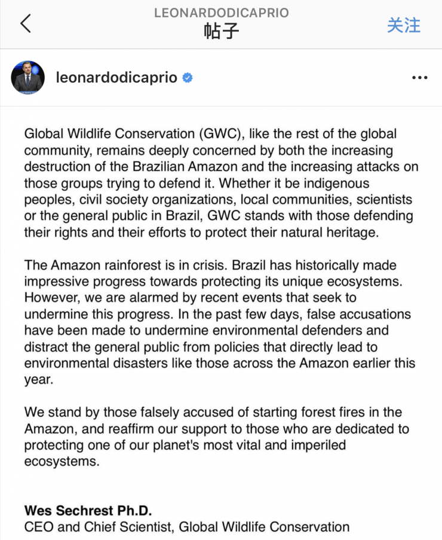Screen dimensions: 442x540
Task: Open leonardodicaprio's profile picture avatar
Action: [x=28, y=78]
